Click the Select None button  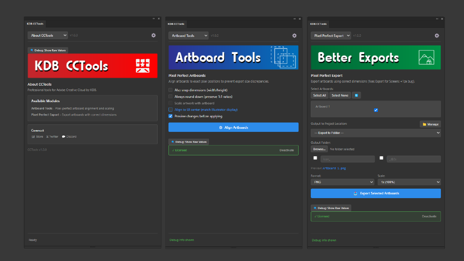[340, 95]
